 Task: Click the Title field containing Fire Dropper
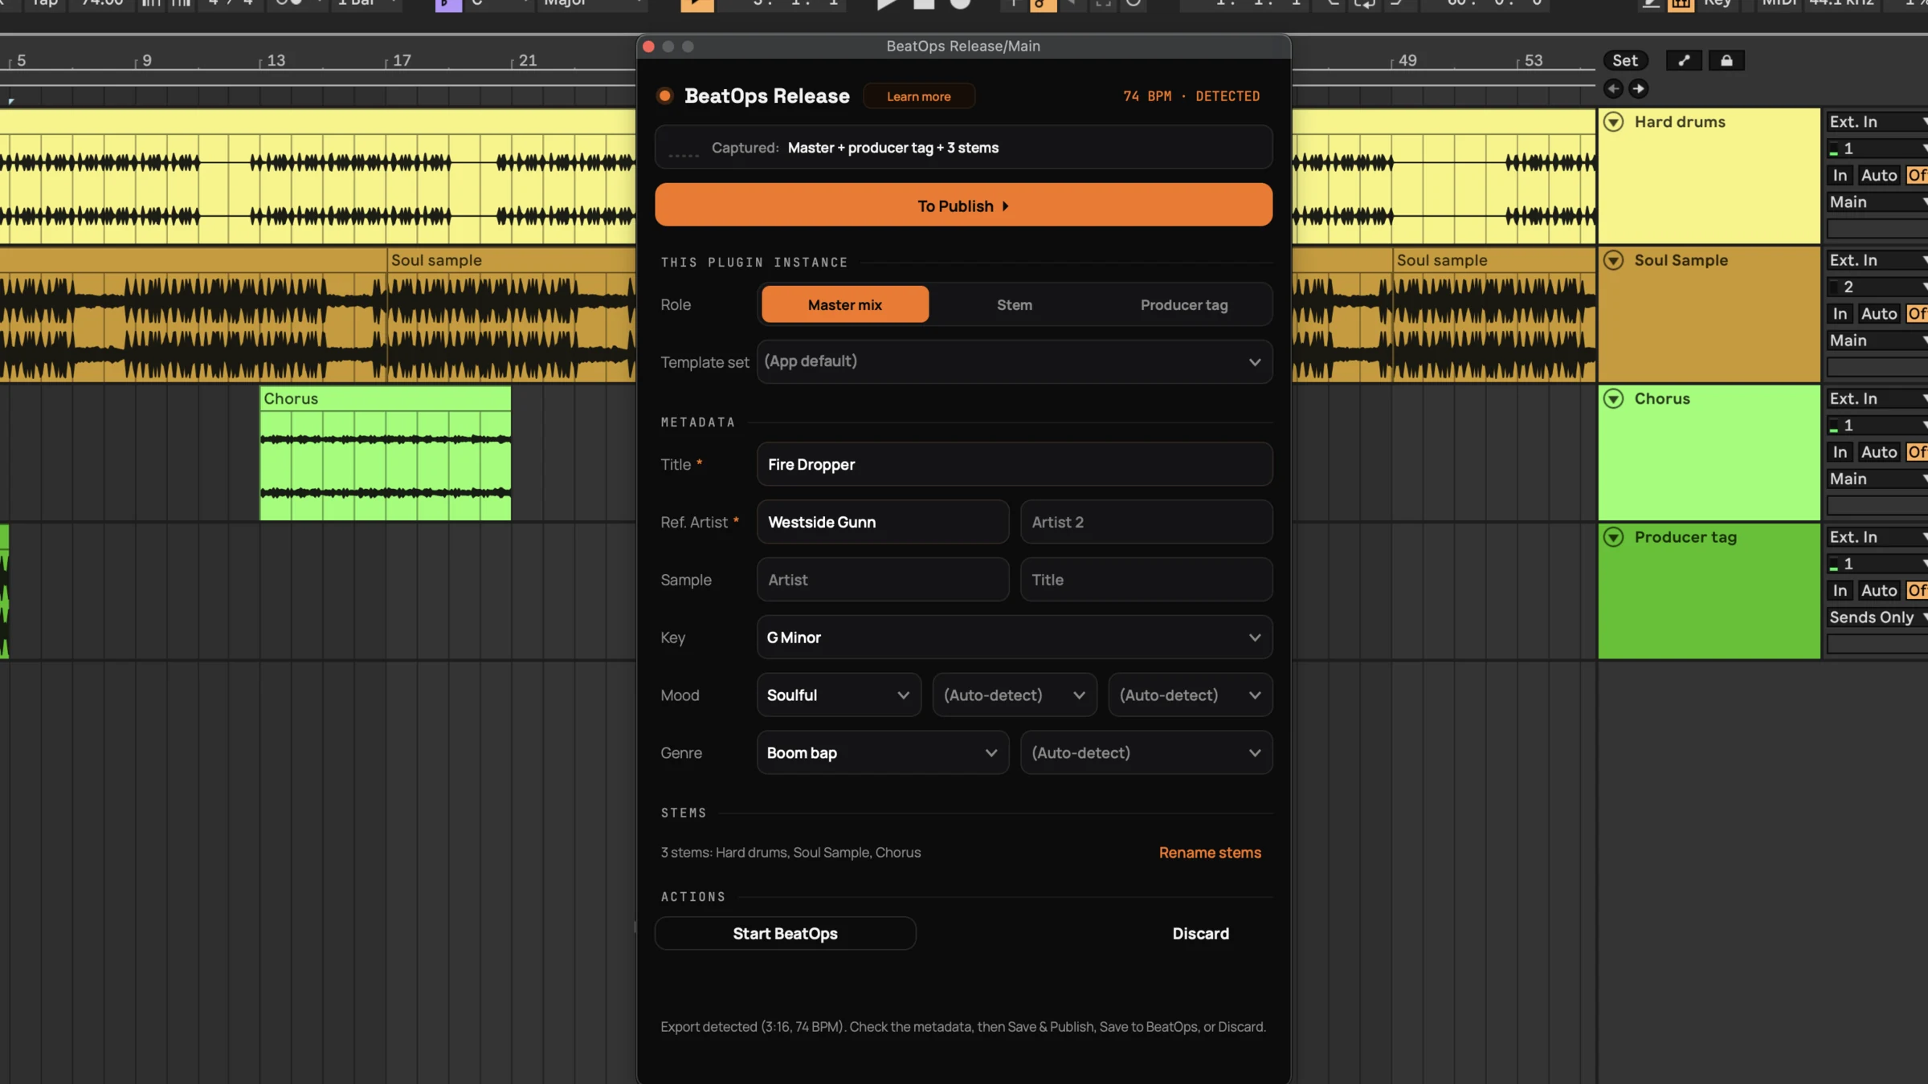tap(1015, 465)
